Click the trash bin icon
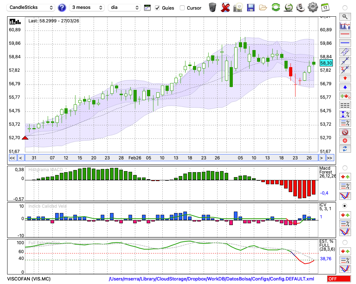356x284 pixels. [212, 7]
